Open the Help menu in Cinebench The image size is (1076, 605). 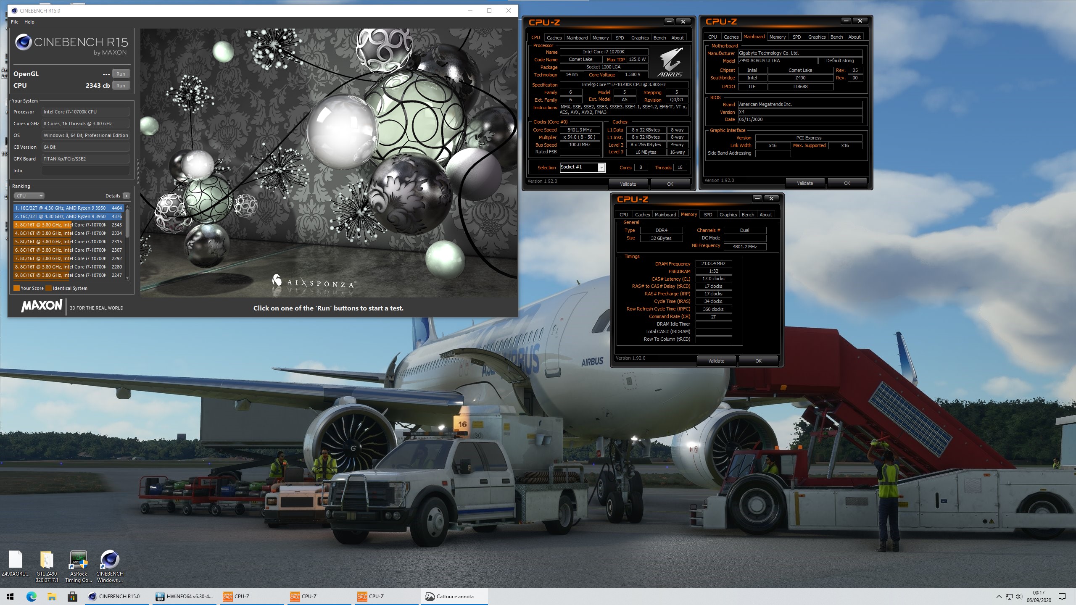[29, 22]
